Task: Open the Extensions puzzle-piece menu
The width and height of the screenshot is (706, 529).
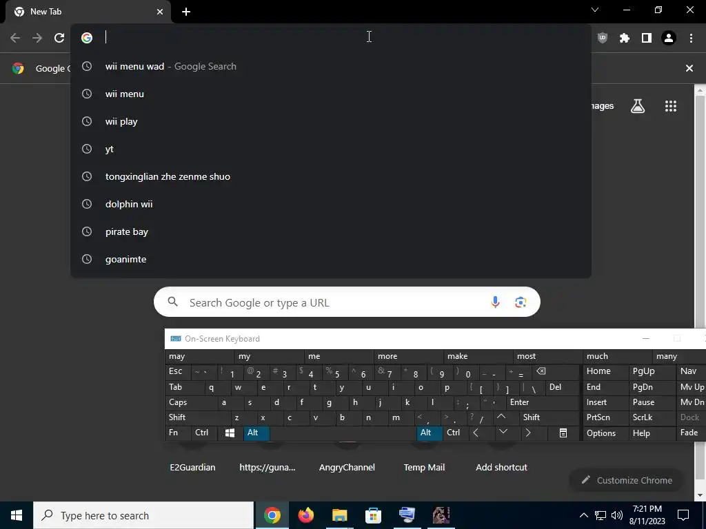Action: click(x=625, y=38)
